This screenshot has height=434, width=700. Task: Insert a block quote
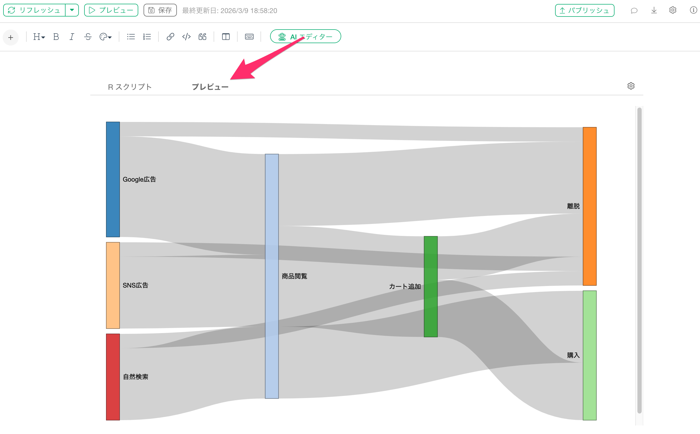coord(202,37)
